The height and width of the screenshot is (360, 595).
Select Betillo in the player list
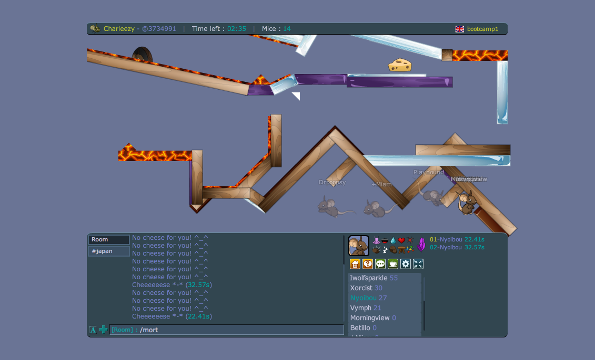point(385,328)
